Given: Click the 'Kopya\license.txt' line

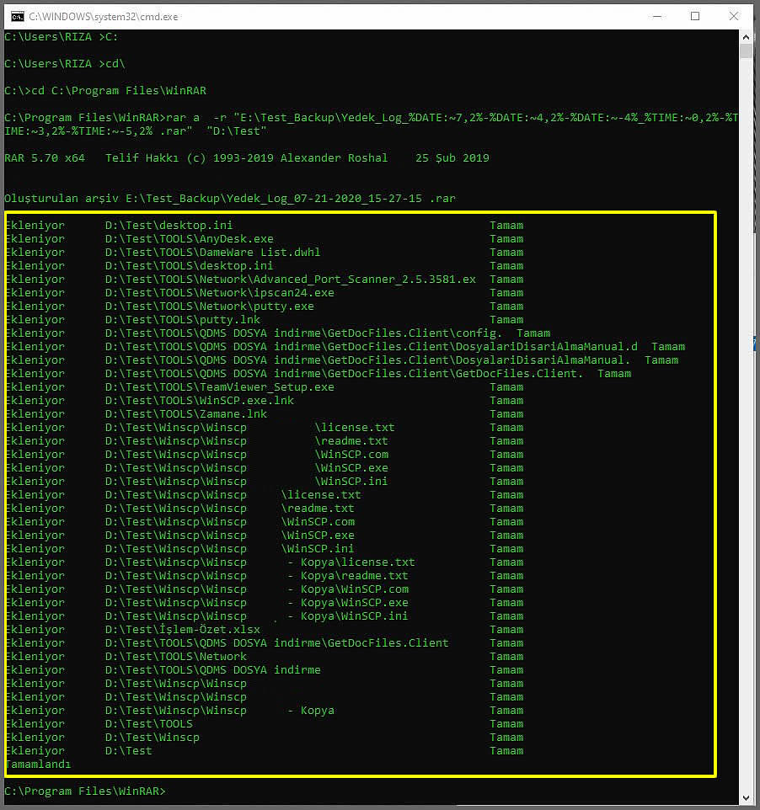Looking at the screenshot, I should [265, 562].
